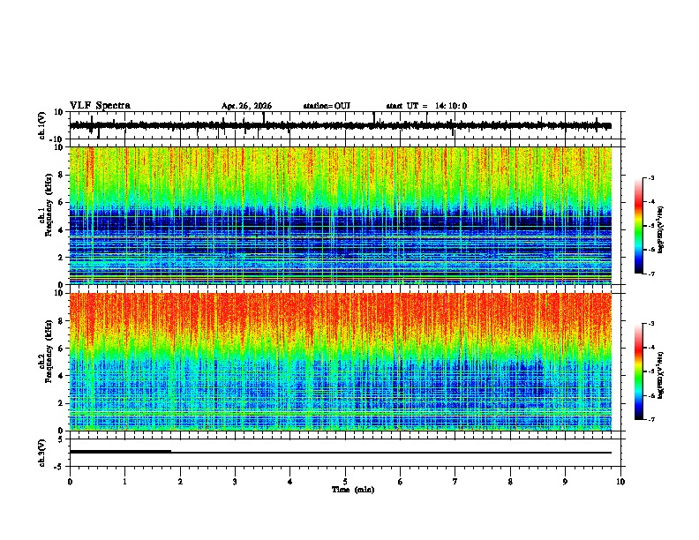Click the -7 label on ch.2 colorbar
Image resolution: width=699 pixels, height=540 pixels.
pos(650,420)
